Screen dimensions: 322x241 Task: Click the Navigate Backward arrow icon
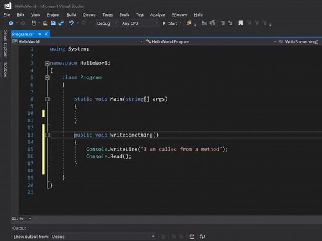11,23
